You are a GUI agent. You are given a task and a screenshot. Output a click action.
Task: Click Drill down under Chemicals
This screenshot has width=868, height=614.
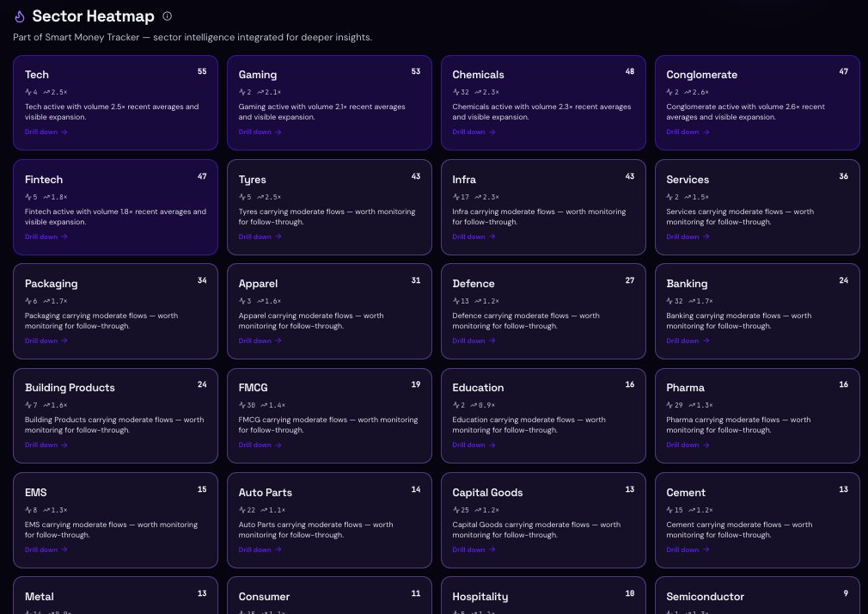[x=474, y=132]
